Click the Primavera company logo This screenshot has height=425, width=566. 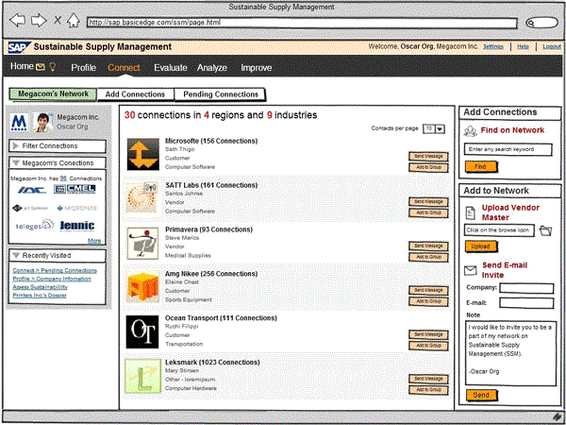coord(143,243)
